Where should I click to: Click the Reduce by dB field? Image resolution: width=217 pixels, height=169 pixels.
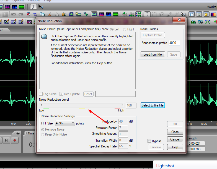[123, 121]
